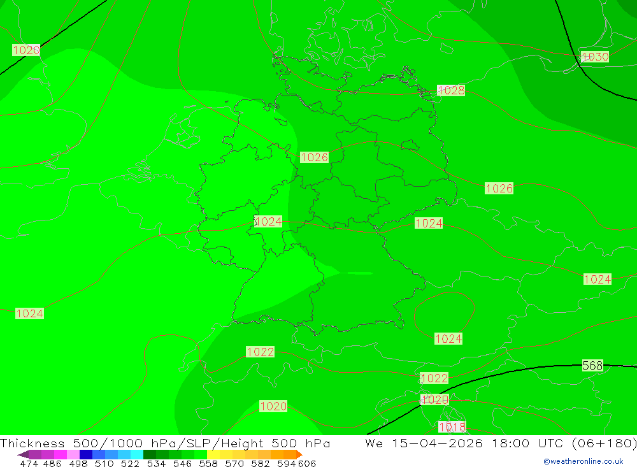The height and width of the screenshot is (467, 637).
Task: Click the 1018 isobar label
Action: pyautogui.click(x=452, y=427)
